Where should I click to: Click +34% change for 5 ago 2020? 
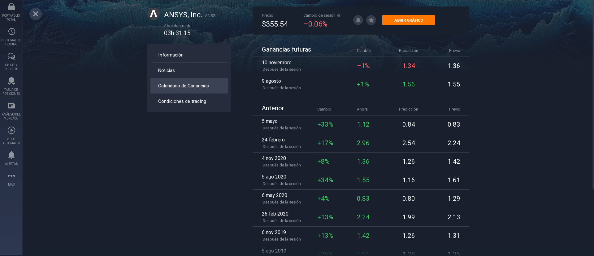[325, 180]
